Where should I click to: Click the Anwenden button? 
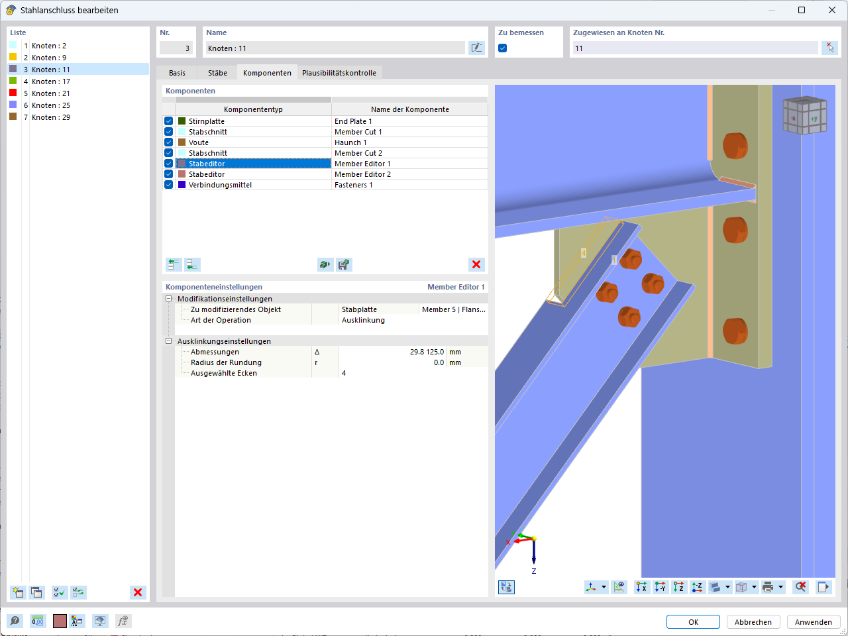(814, 622)
